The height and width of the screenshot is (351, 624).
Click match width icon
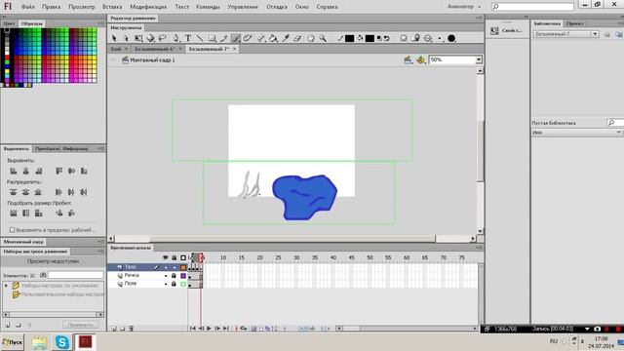pyautogui.click(x=13, y=213)
